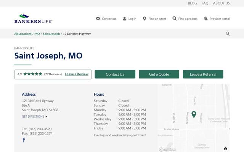
Task: Click the Leave a Review link
Action: [77, 74]
